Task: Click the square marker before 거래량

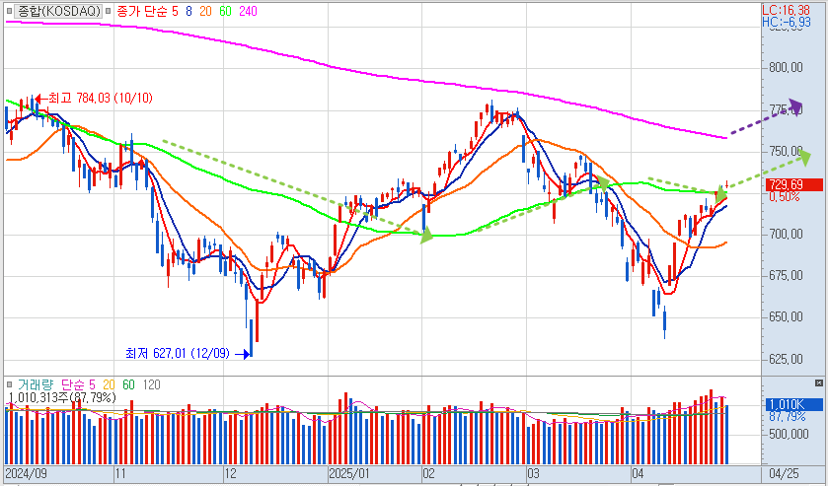Action: tap(9, 384)
